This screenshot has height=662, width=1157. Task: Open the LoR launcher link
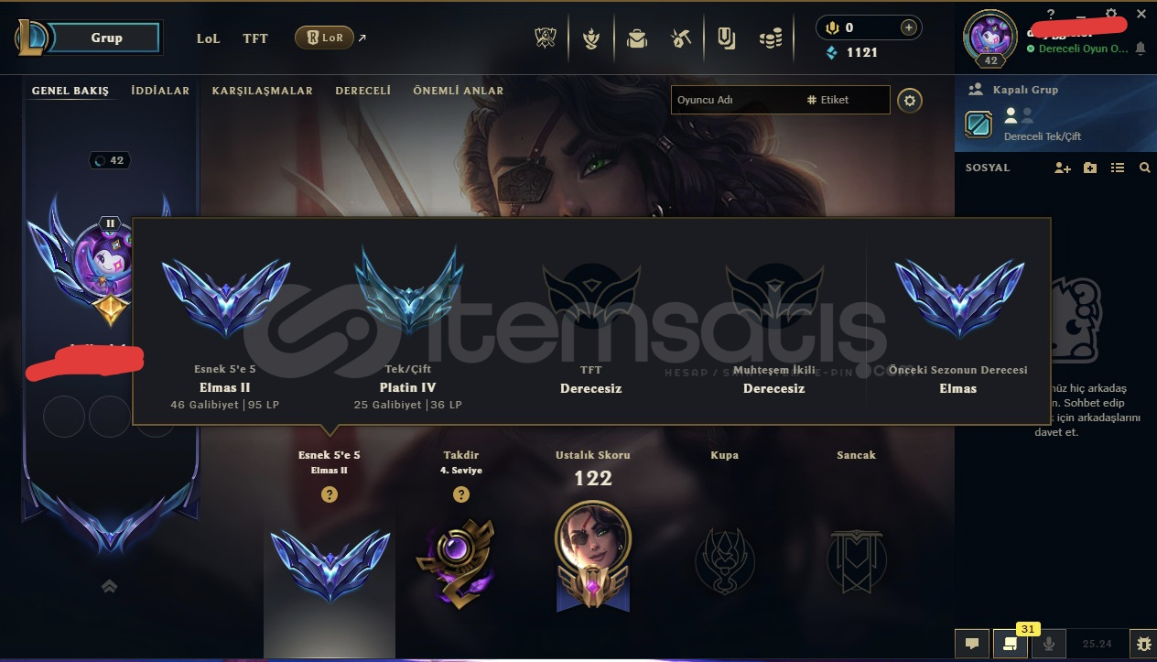pyautogui.click(x=325, y=38)
